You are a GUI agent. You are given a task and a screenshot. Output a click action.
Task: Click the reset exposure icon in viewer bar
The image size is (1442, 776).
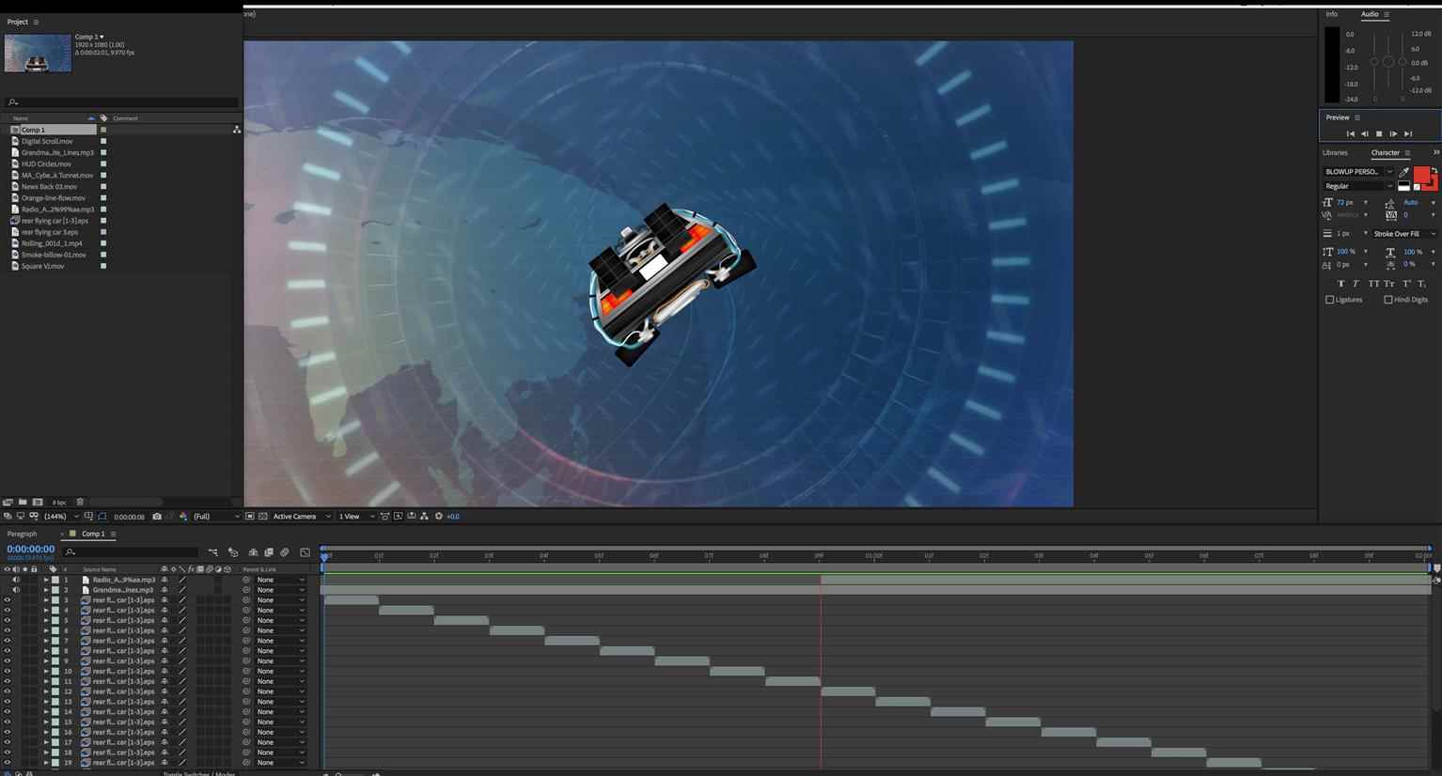pos(438,516)
